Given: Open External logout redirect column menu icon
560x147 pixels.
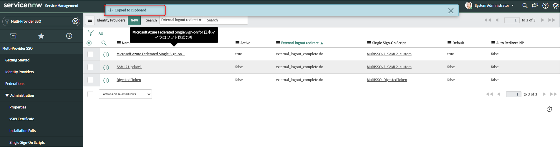Looking at the screenshot, I should pyautogui.click(x=278, y=43).
